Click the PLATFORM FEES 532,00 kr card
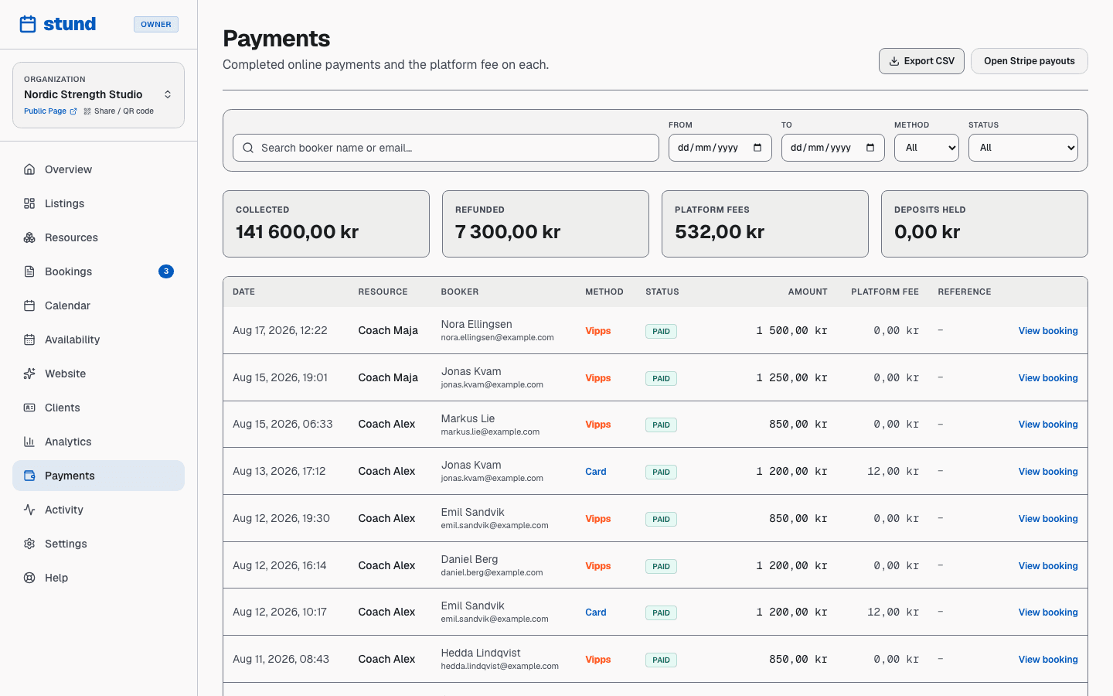The image size is (1113, 696). [765, 224]
